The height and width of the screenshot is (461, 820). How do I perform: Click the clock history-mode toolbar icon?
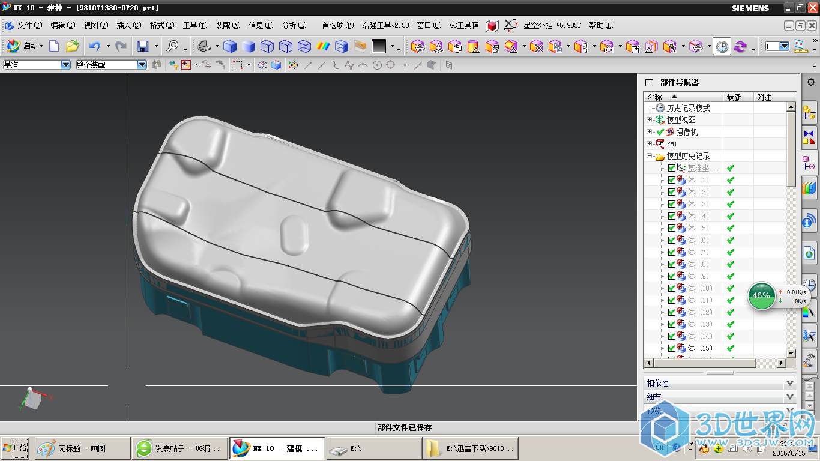722,46
